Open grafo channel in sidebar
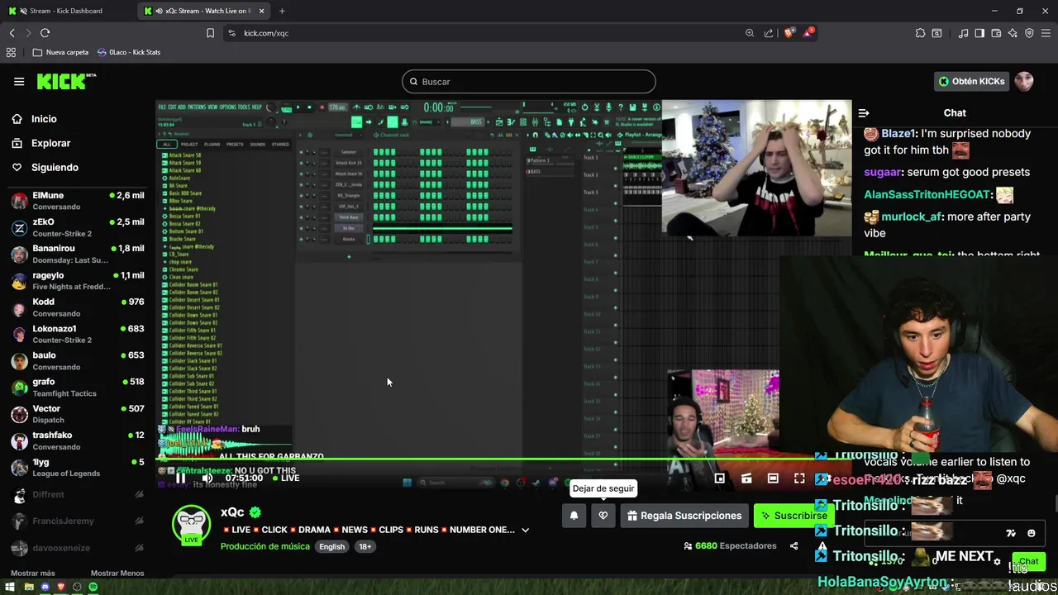The height and width of the screenshot is (595, 1058). pos(78,388)
